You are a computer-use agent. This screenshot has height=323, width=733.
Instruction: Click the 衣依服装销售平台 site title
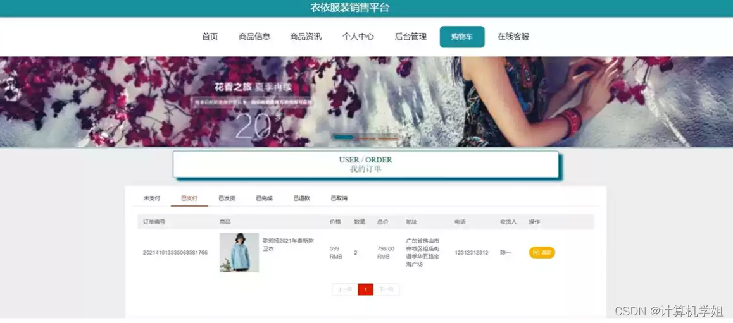point(349,8)
